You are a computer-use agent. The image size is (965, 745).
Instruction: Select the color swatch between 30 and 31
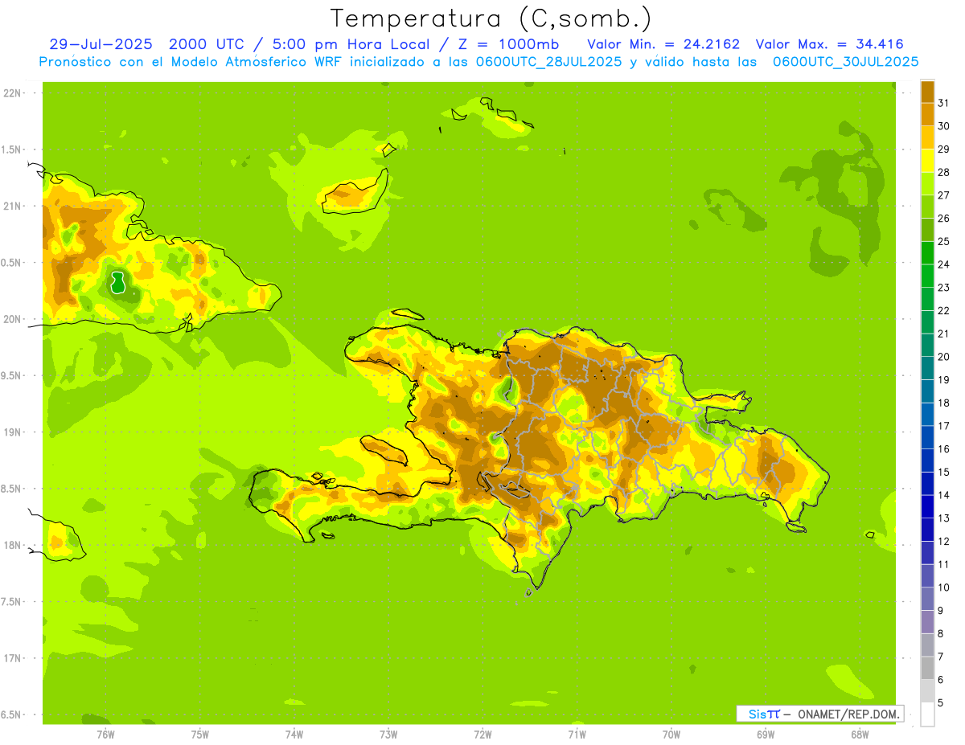[x=927, y=113]
